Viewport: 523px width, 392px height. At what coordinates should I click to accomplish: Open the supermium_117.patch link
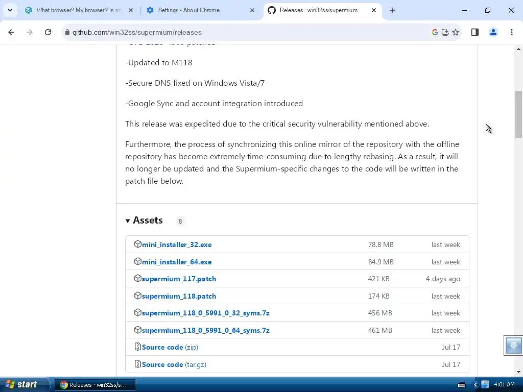tap(179, 279)
